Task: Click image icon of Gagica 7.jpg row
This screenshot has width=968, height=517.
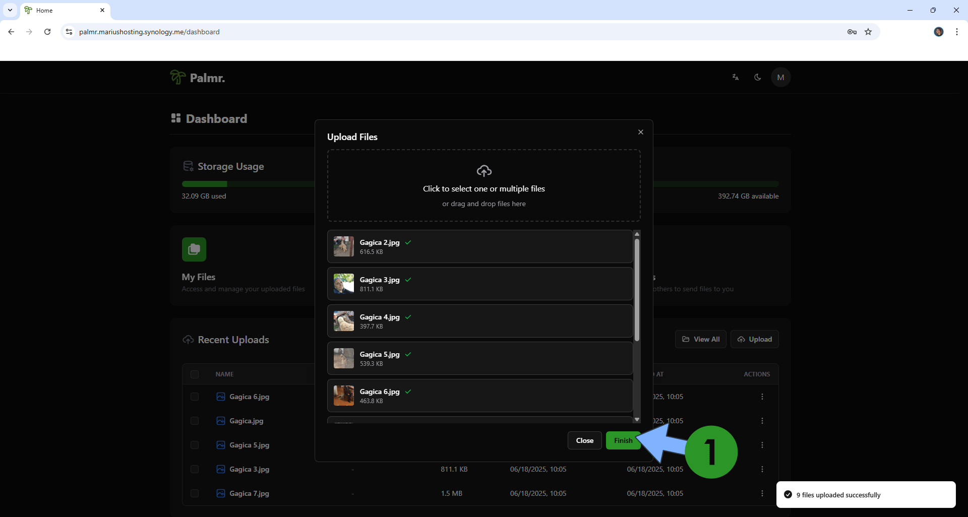Action: pos(221,493)
